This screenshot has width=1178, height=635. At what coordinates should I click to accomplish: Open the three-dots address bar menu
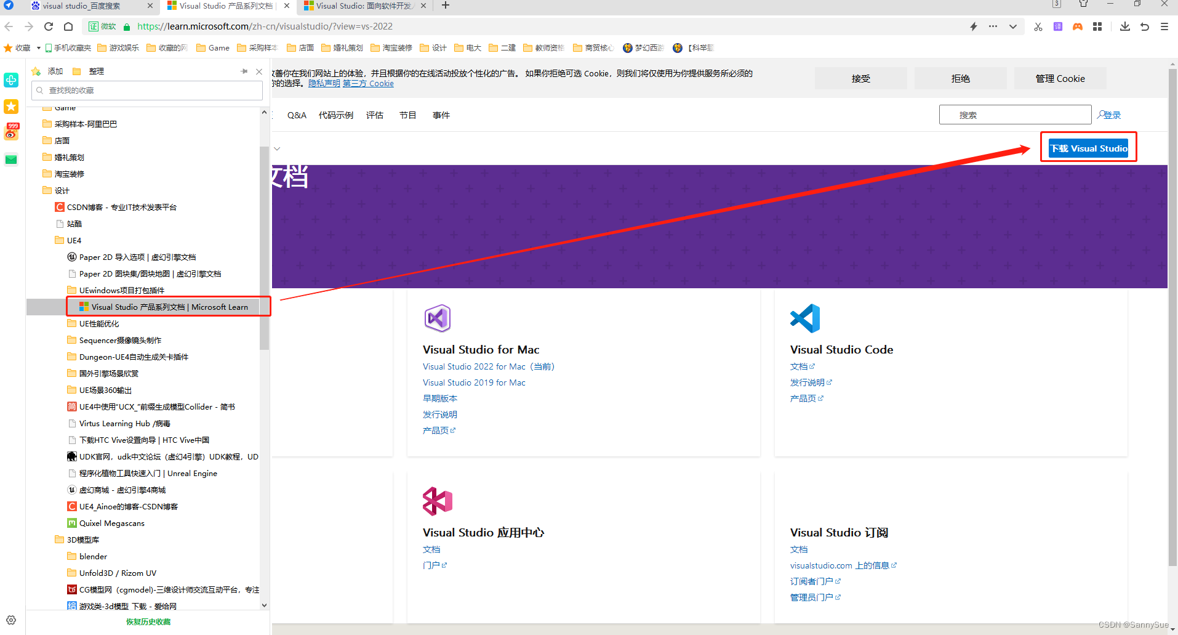point(993,26)
